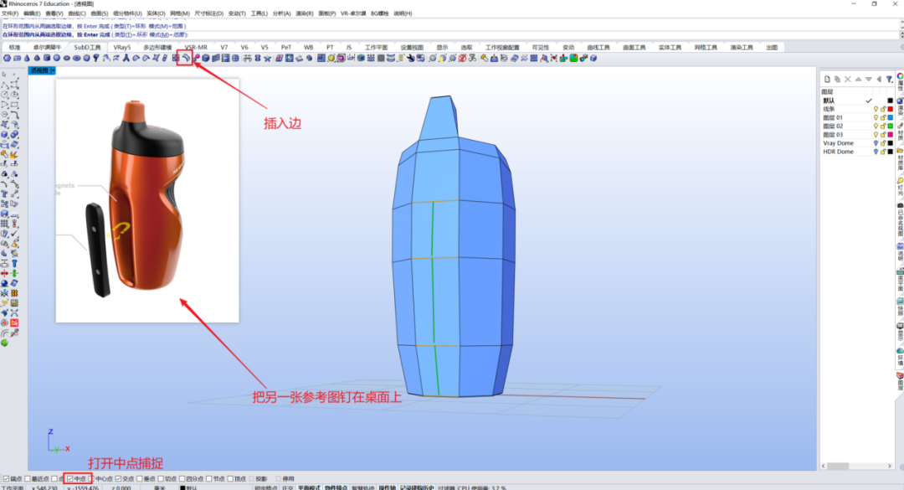Image resolution: width=904 pixels, height=490 pixels.
Task: Click the command prompt input line
Action: pyautogui.click(x=449, y=34)
